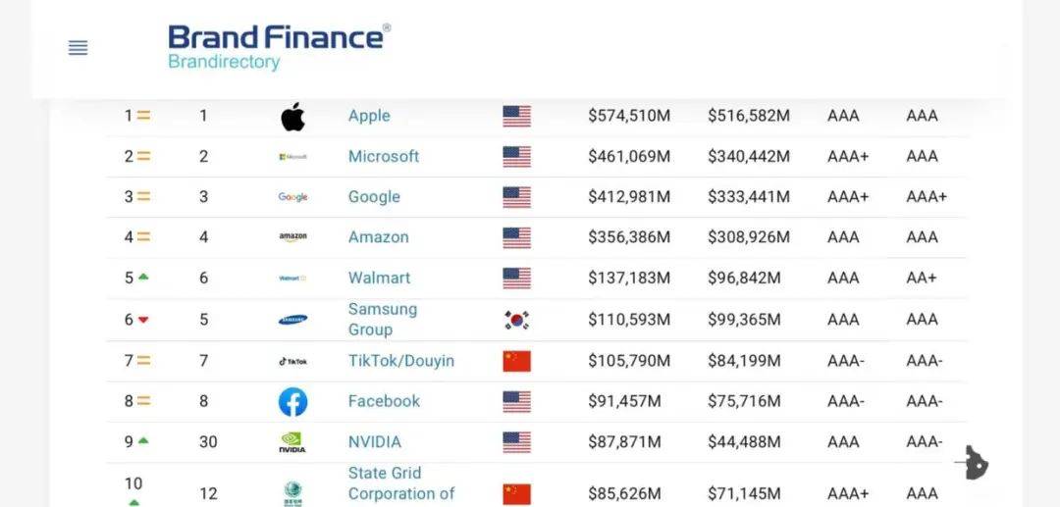Open State Grid Corporation link
The width and height of the screenshot is (1060, 507).
(x=400, y=483)
